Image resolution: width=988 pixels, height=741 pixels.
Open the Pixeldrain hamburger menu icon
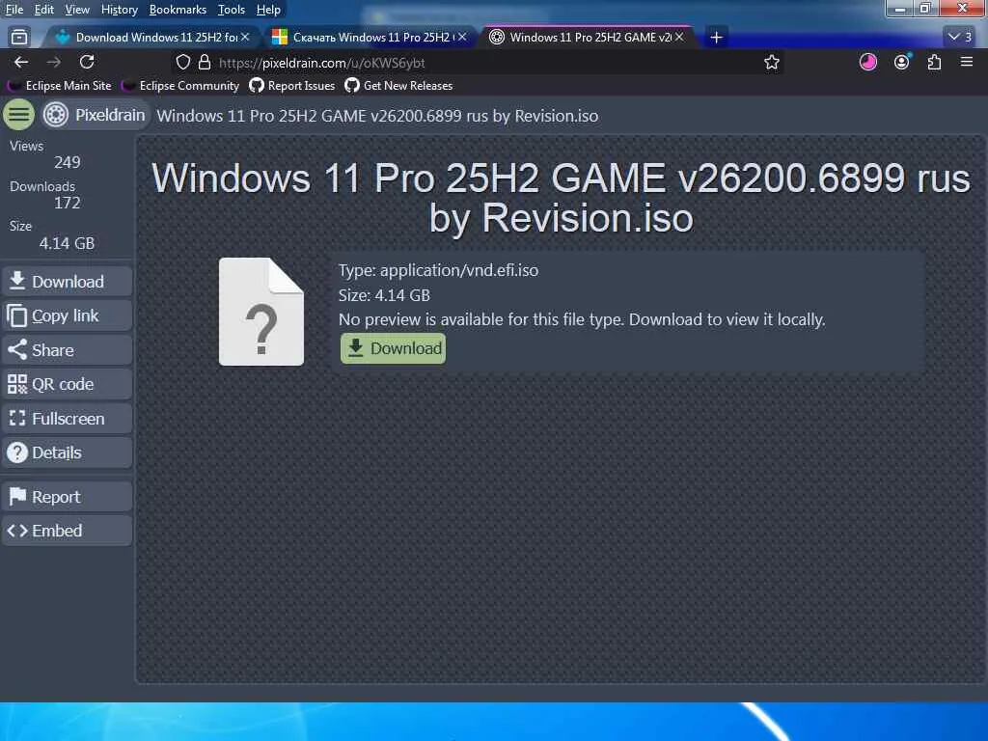pyautogui.click(x=19, y=115)
